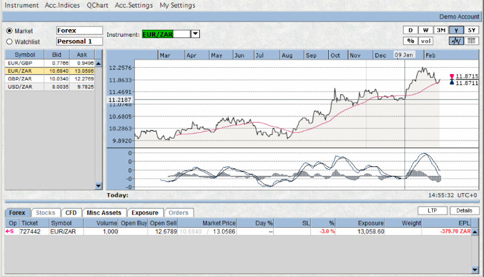Click the percent (%) chart button
484x277 pixels.
point(411,42)
